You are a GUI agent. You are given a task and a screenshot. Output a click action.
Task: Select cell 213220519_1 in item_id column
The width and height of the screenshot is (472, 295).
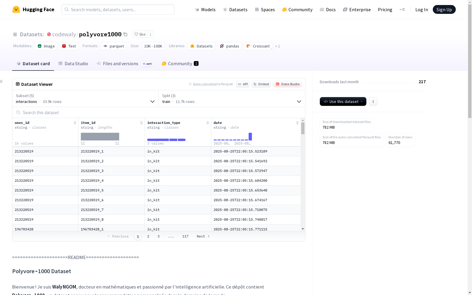[112, 151]
